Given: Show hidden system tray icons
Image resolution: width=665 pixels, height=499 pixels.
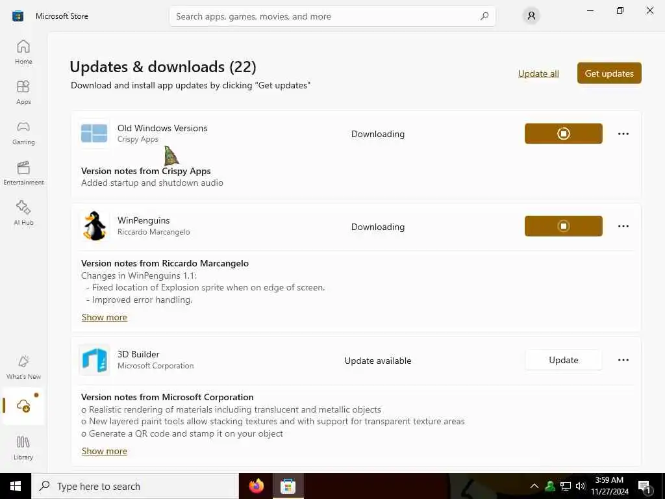Looking at the screenshot, I should pos(534,486).
